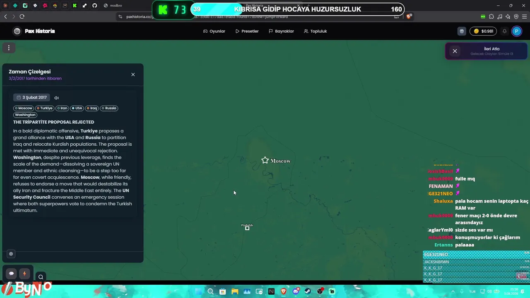
Task: Reload the browser page
Action: tap(22, 17)
